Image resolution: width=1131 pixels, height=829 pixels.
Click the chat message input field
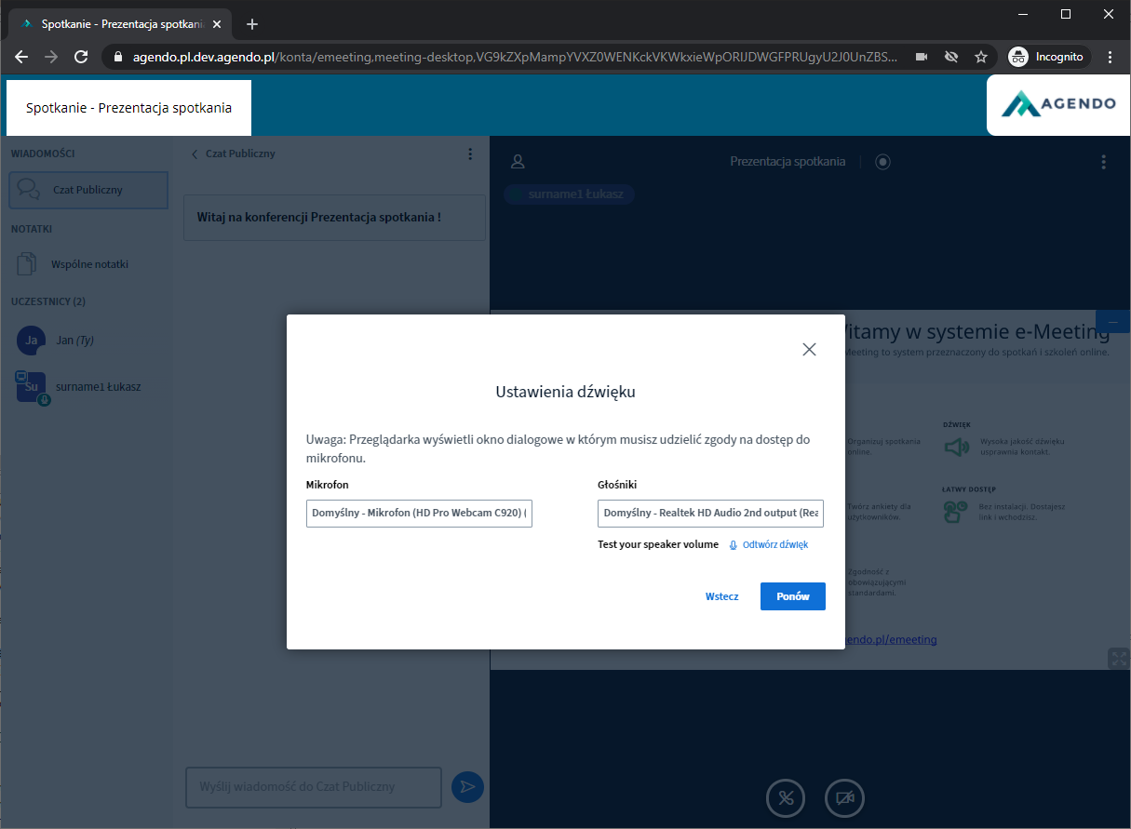coord(313,787)
